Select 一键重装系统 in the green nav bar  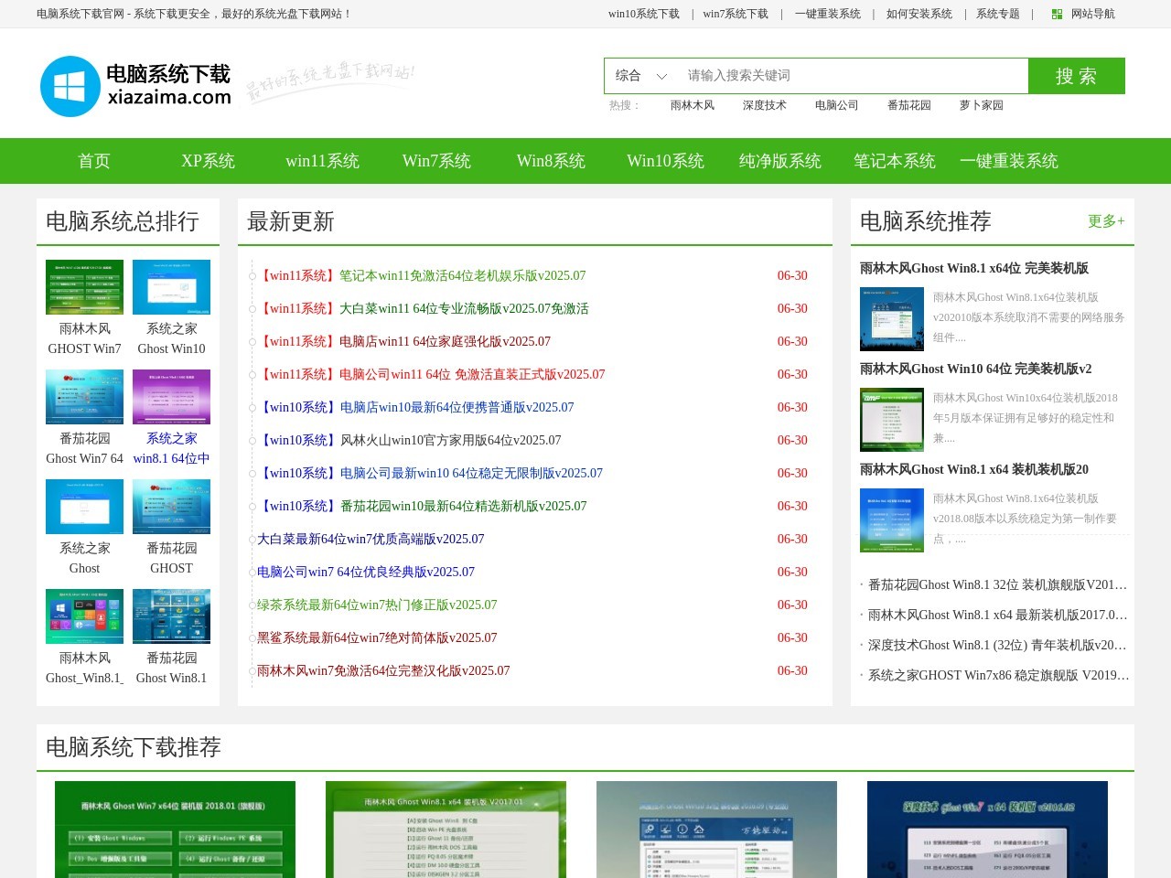(1009, 161)
